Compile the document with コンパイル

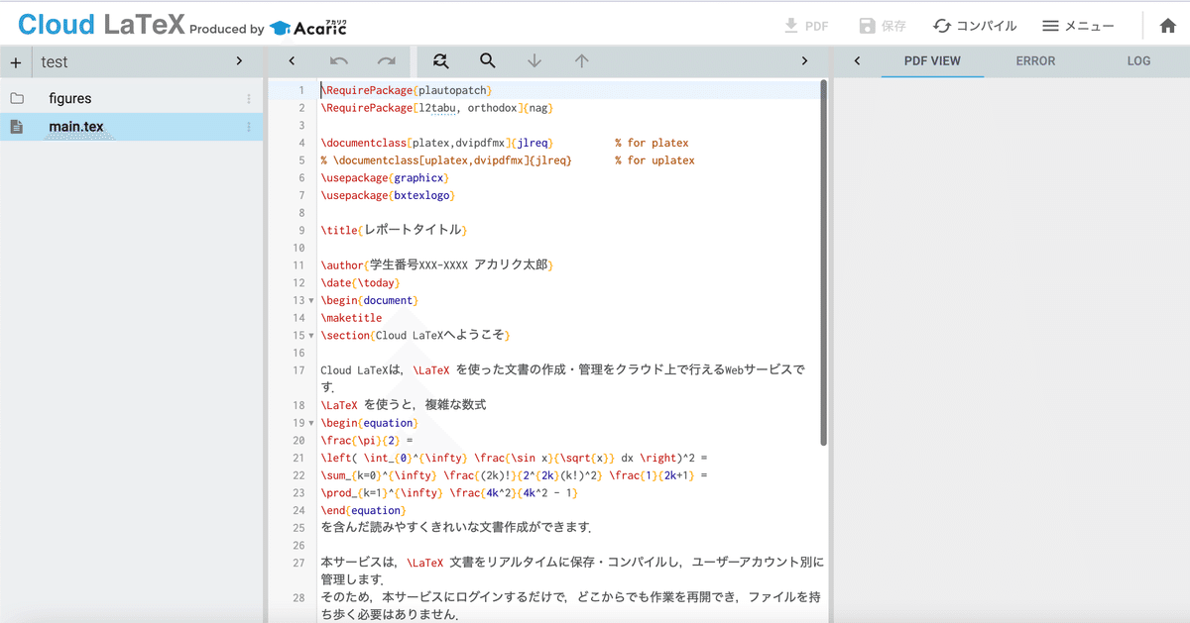(975, 26)
